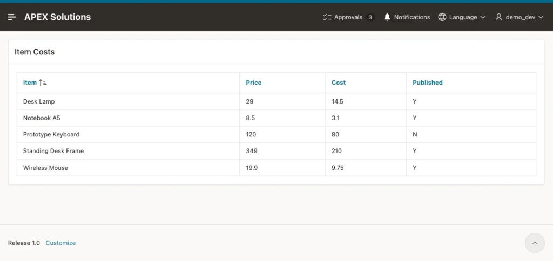Click the demo_dev user avatar icon
The width and height of the screenshot is (553, 261).
pyautogui.click(x=498, y=17)
